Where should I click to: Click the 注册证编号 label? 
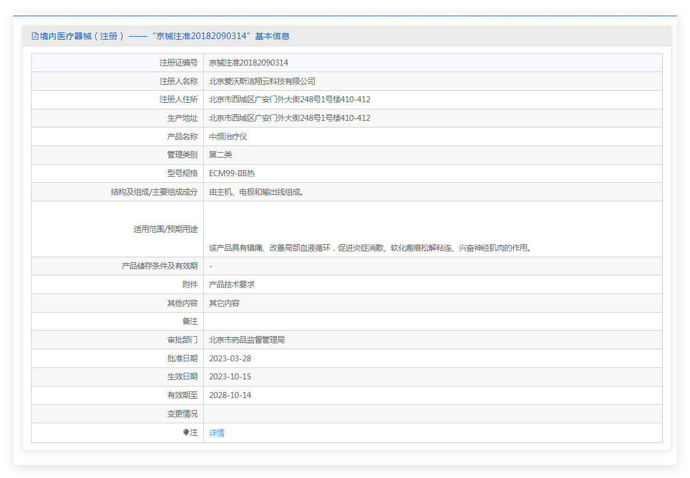coord(179,63)
